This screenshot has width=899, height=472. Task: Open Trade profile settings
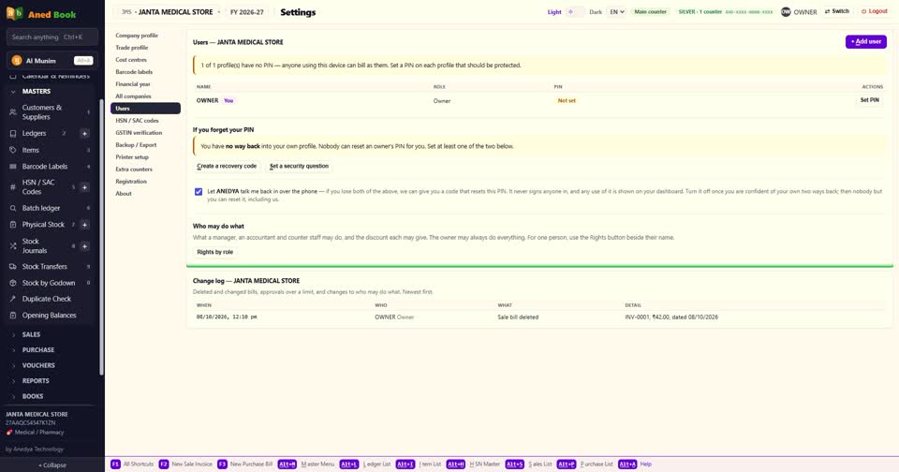pos(145,48)
